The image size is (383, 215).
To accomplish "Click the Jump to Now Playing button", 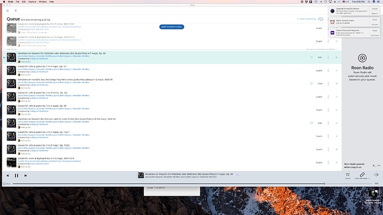I will (172, 27).
